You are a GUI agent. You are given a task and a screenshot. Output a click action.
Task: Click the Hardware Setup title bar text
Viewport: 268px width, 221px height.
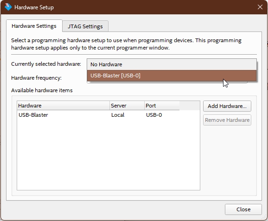tap(34, 7)
